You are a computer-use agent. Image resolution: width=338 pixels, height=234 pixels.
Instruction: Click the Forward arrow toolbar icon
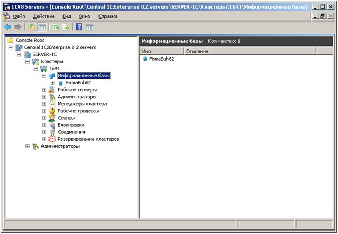(18, 27)
